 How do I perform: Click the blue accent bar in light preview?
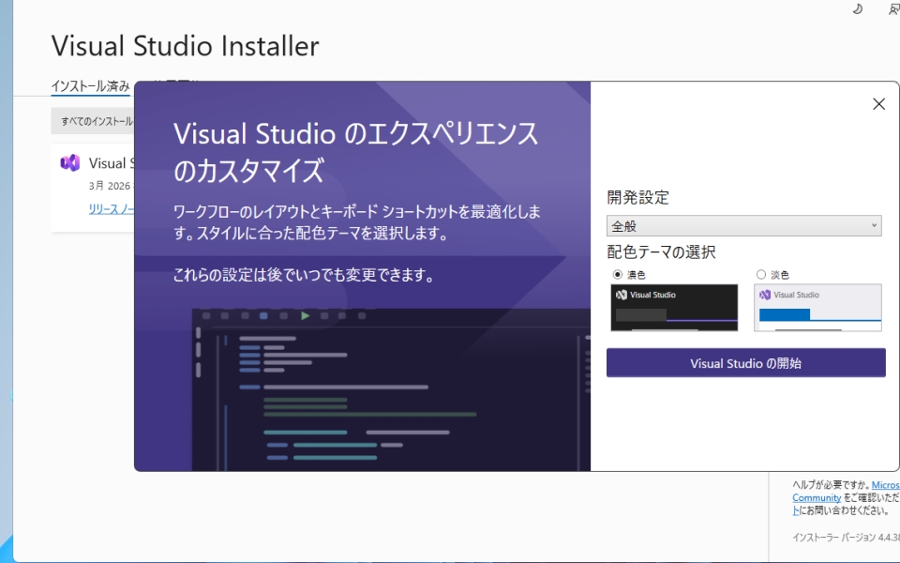(x=784, y=314)
